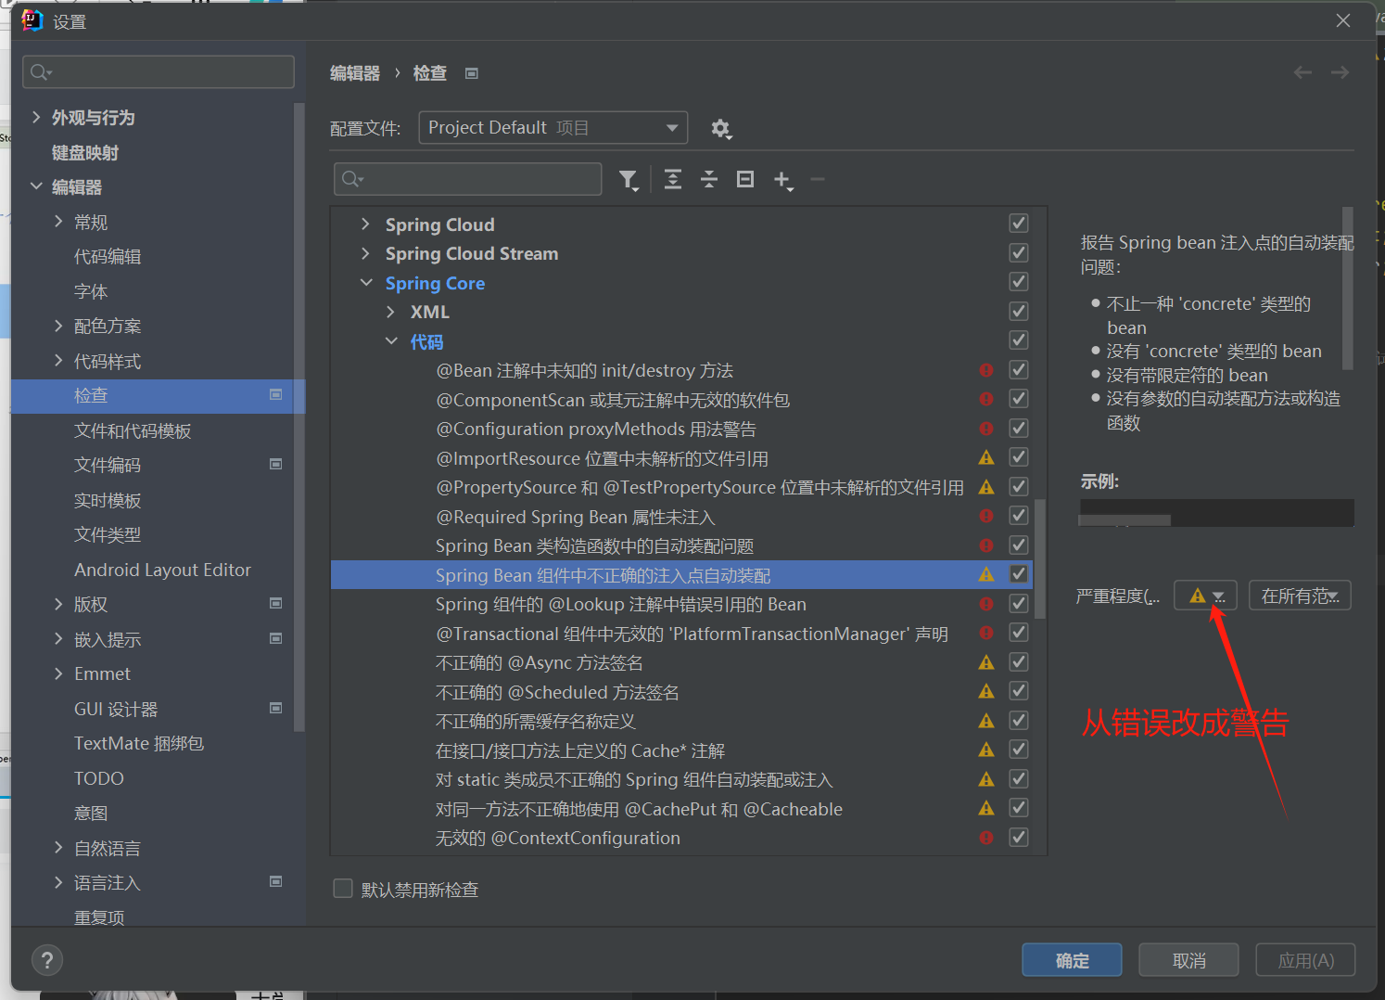Click the project icon on GUI 设计器 row
The image size is (1385, 1000).
pos(275,708)
